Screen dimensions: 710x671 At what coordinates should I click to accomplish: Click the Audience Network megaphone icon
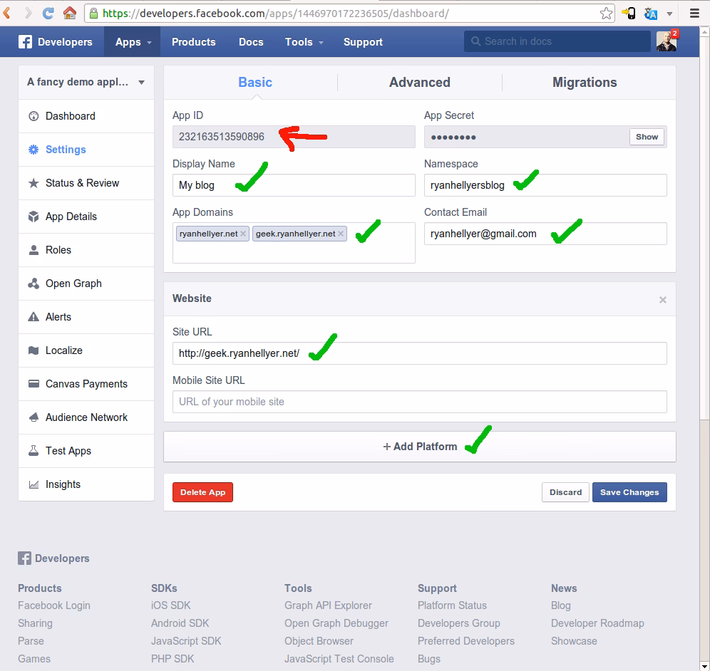click(x=34, y=417)
